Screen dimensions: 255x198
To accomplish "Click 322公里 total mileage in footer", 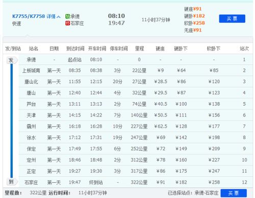I will coord(38,193).
